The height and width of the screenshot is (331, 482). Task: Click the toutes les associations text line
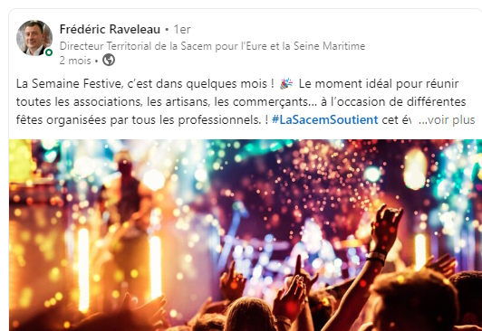(241, 102)
